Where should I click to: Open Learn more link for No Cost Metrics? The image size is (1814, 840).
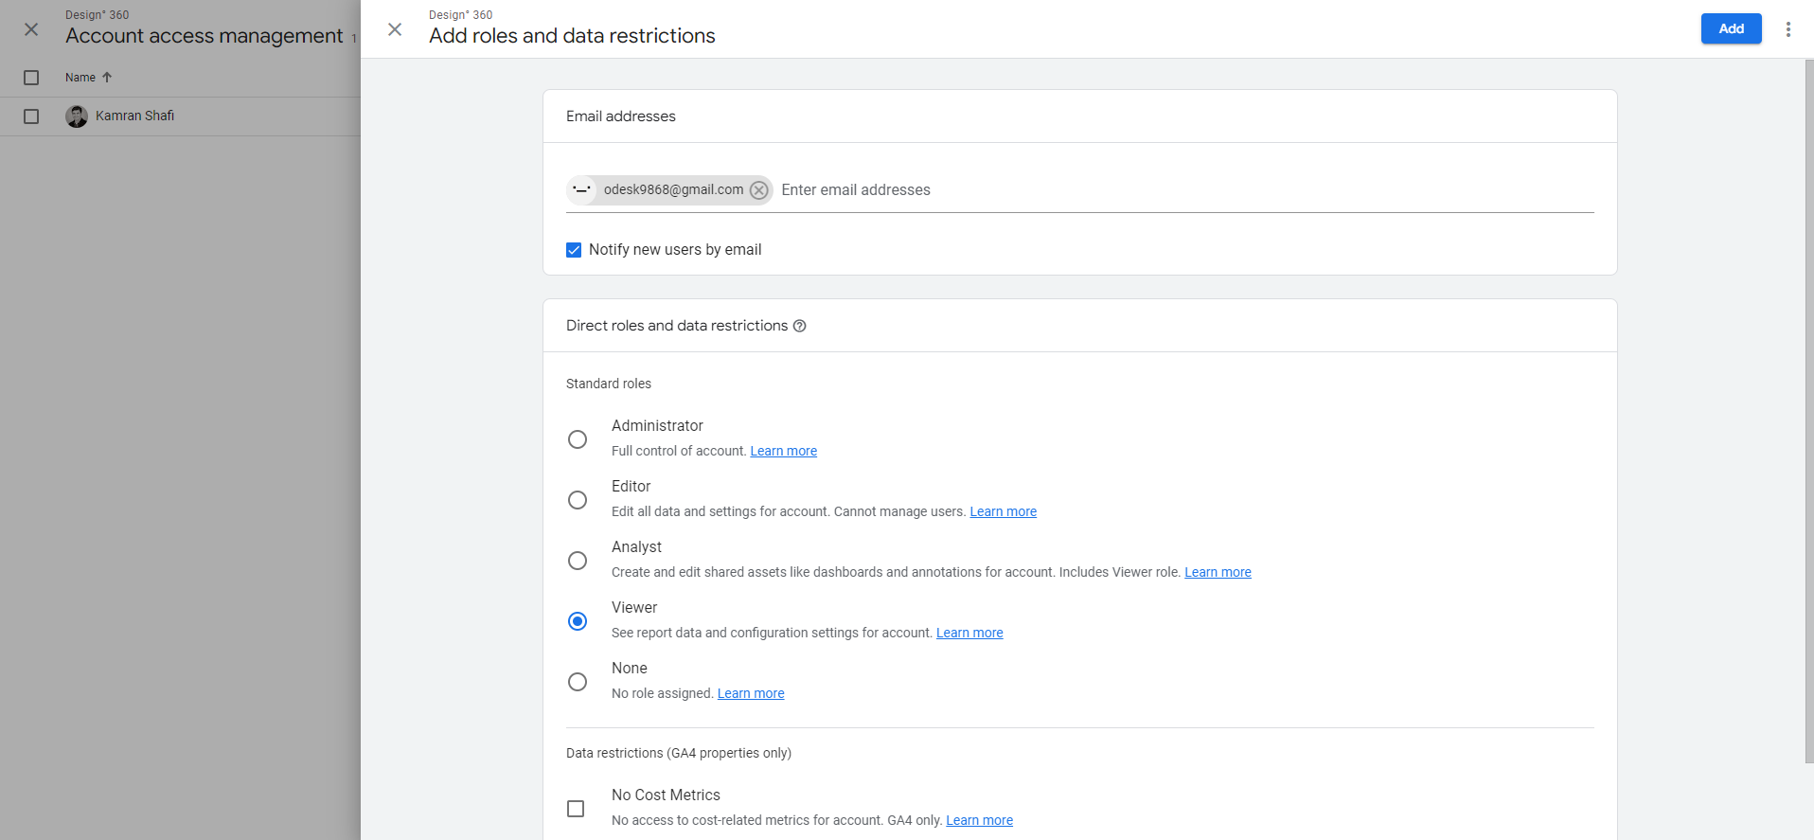(979, 820)
